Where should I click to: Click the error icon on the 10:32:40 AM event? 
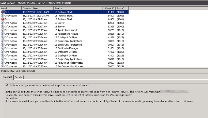(3, 12)
